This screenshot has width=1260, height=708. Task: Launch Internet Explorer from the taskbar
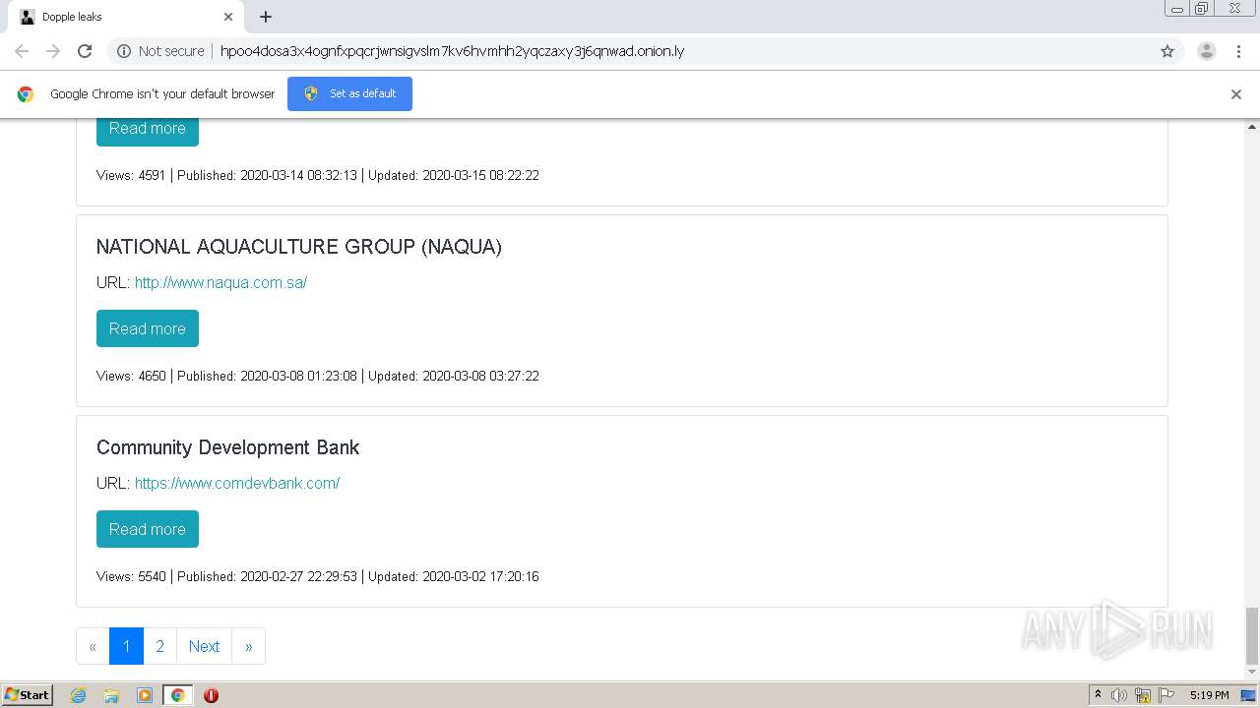click(x=79, y=695)
